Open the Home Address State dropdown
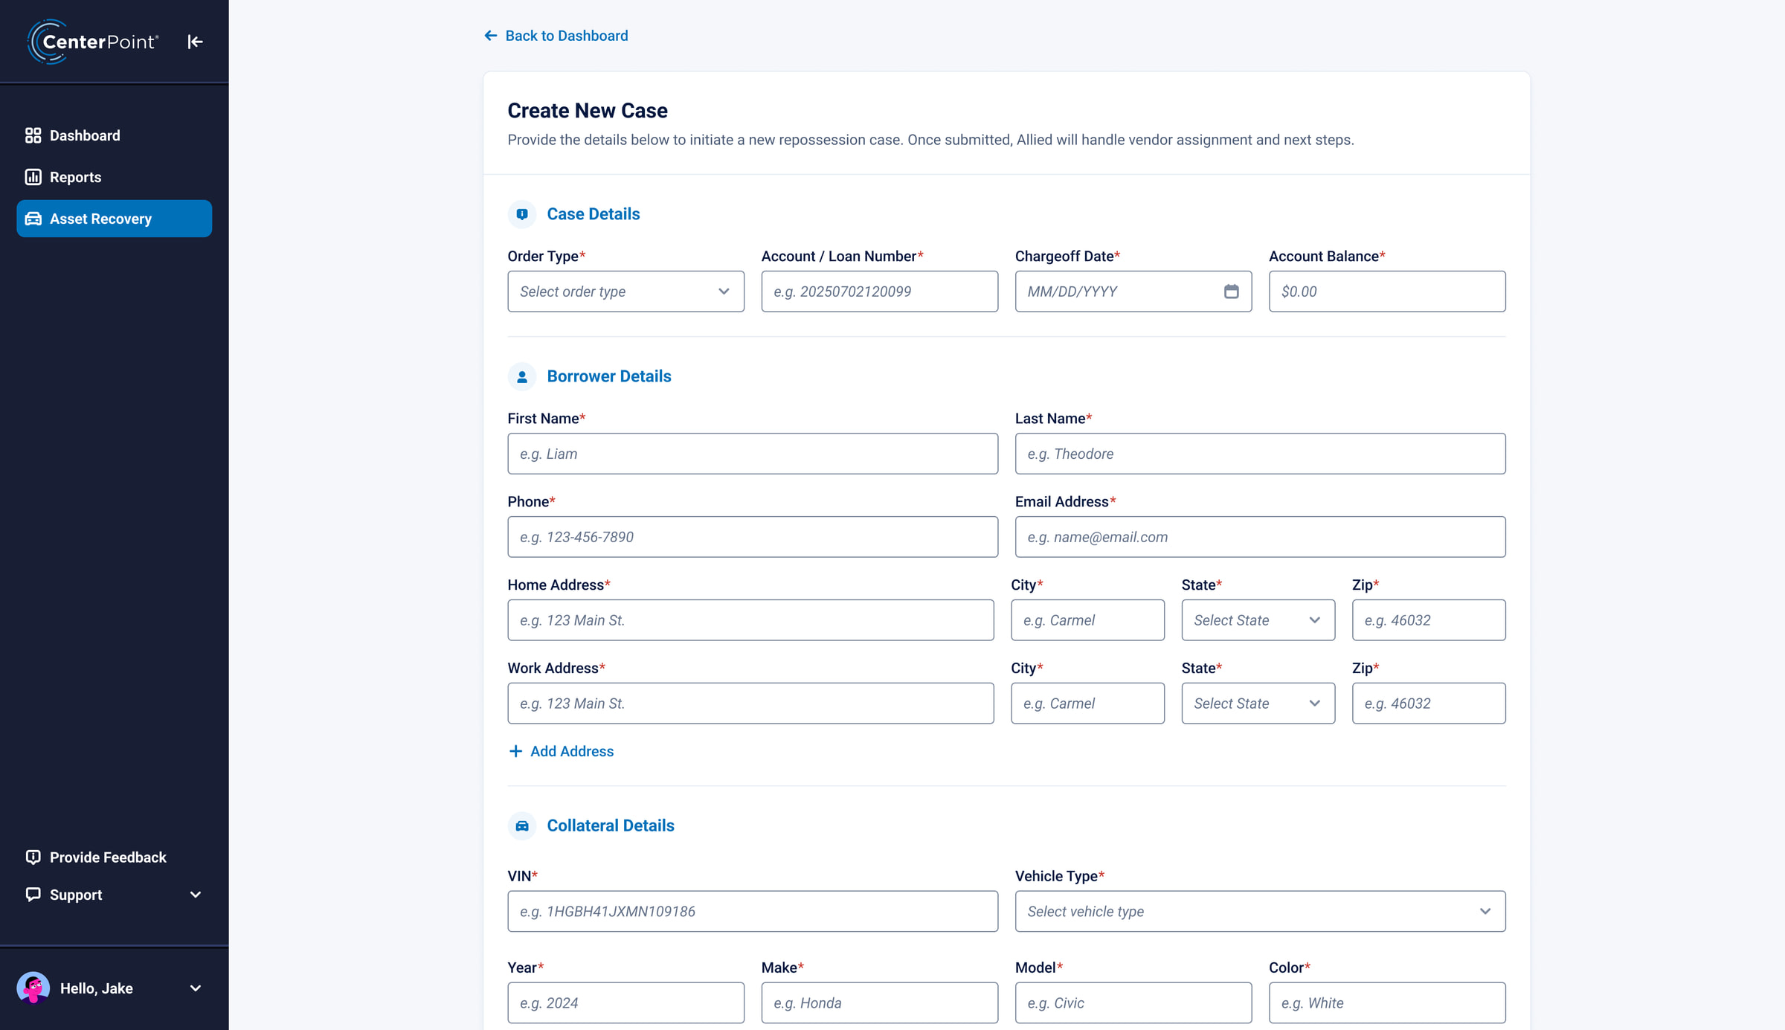 1258,620
